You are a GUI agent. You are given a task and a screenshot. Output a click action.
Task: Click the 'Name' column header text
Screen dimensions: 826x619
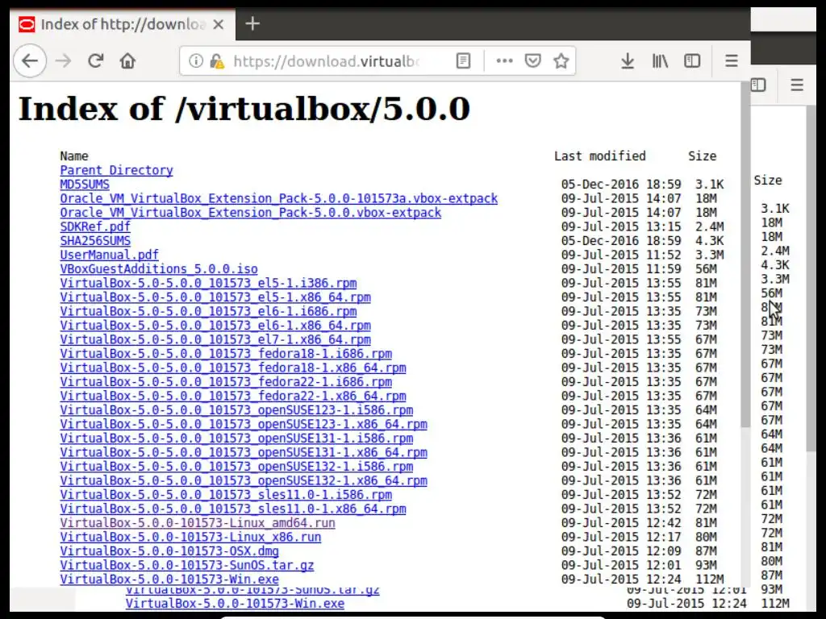click(73, 156)
